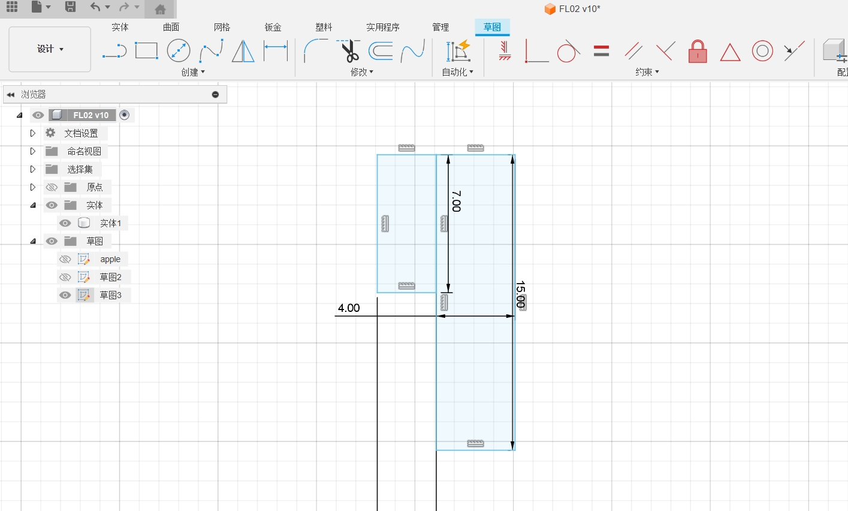Save the document with the disk icon
848x511 pixels.
point(70,7)
